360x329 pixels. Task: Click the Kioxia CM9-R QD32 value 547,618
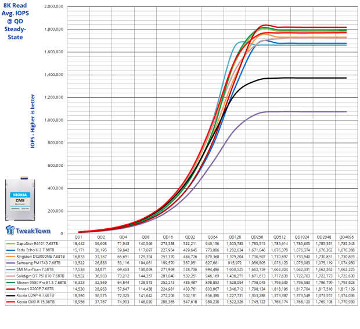click(190, 302)
